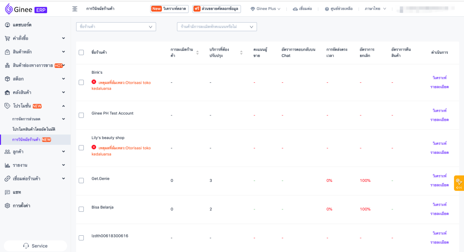Click analyze (วิเคราะห์) link for Bink's
The image size is (464, 252).
click(x=440, y=78)
